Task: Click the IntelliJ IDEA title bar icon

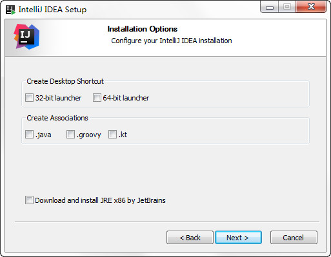Action: pos(10,10)
